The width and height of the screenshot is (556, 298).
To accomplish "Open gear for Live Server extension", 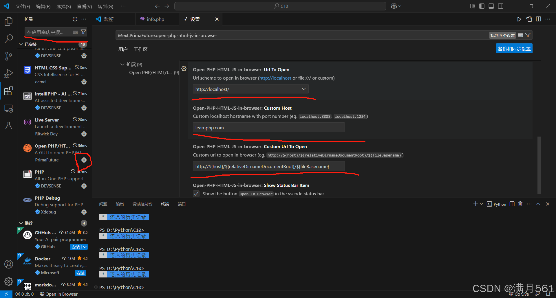I will (84, 134).
